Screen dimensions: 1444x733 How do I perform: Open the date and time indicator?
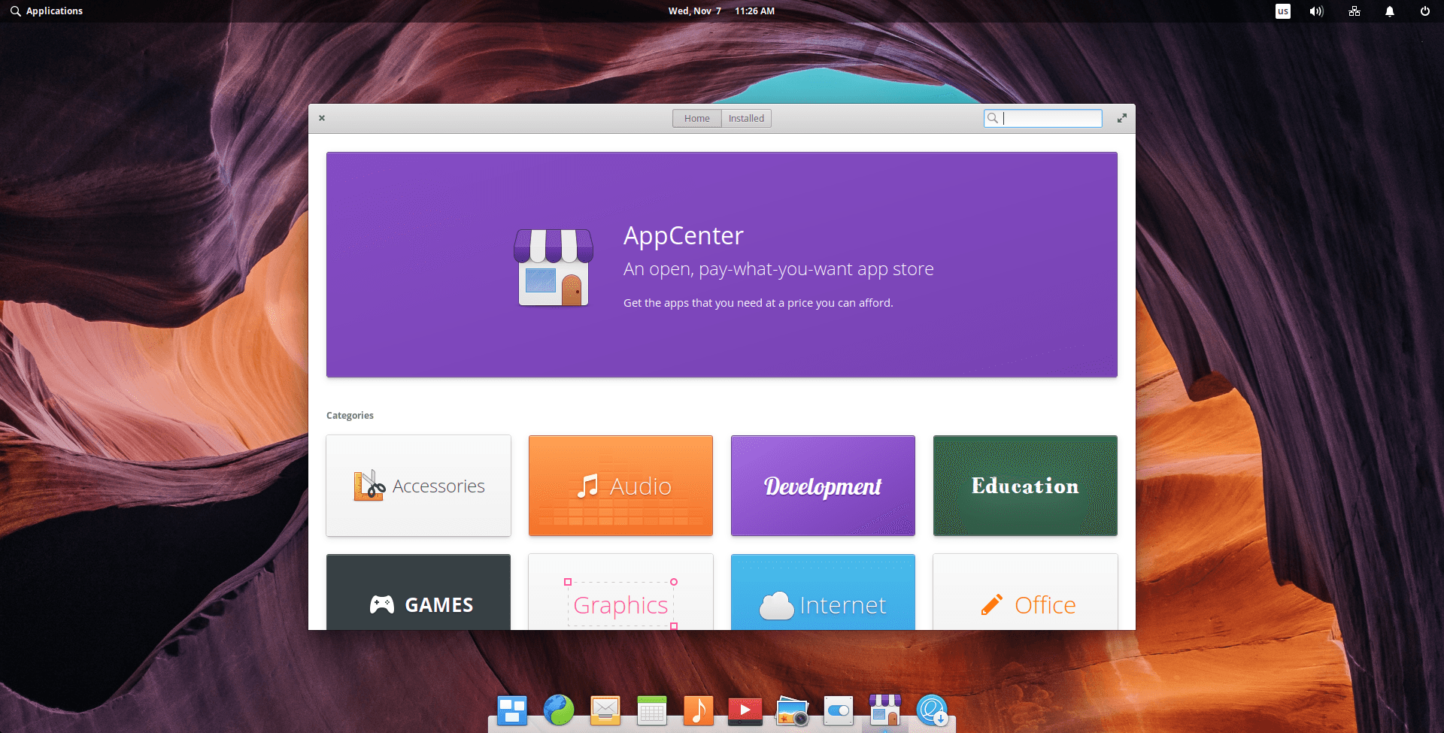tap(721, 11)
